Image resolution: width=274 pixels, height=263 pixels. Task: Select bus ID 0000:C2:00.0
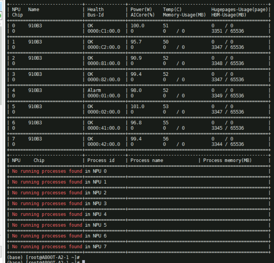(x=104, y=47)
